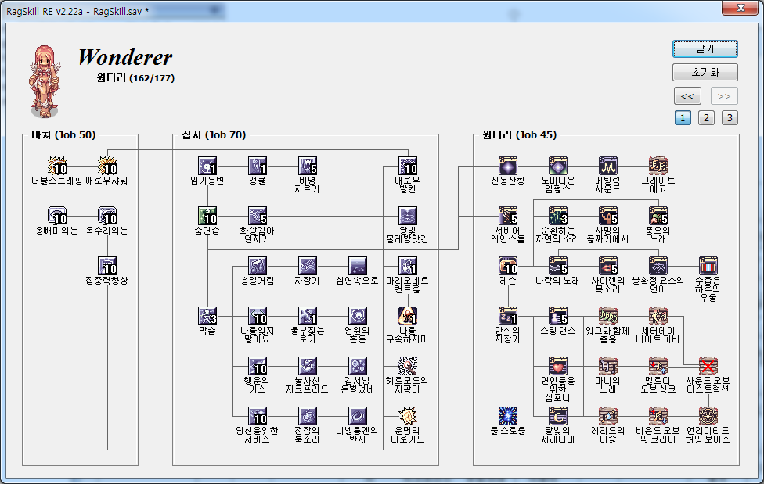Image resolution: width=764 pixels, height=484 pixels.
Task: Click the 메탈릭 사운드 skill icon
Action: tap(608, 166)
